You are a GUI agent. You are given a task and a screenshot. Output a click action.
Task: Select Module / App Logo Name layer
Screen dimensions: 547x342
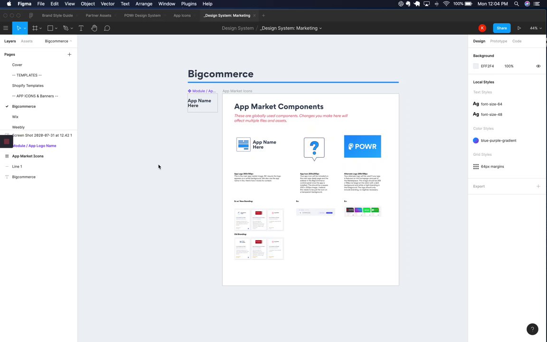coord(34,146)
